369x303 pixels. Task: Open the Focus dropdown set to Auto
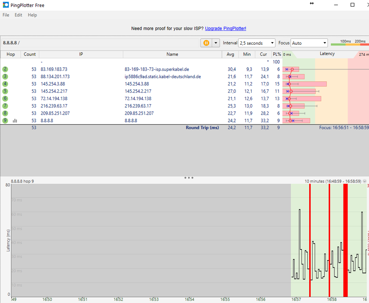tap(309, 43)
